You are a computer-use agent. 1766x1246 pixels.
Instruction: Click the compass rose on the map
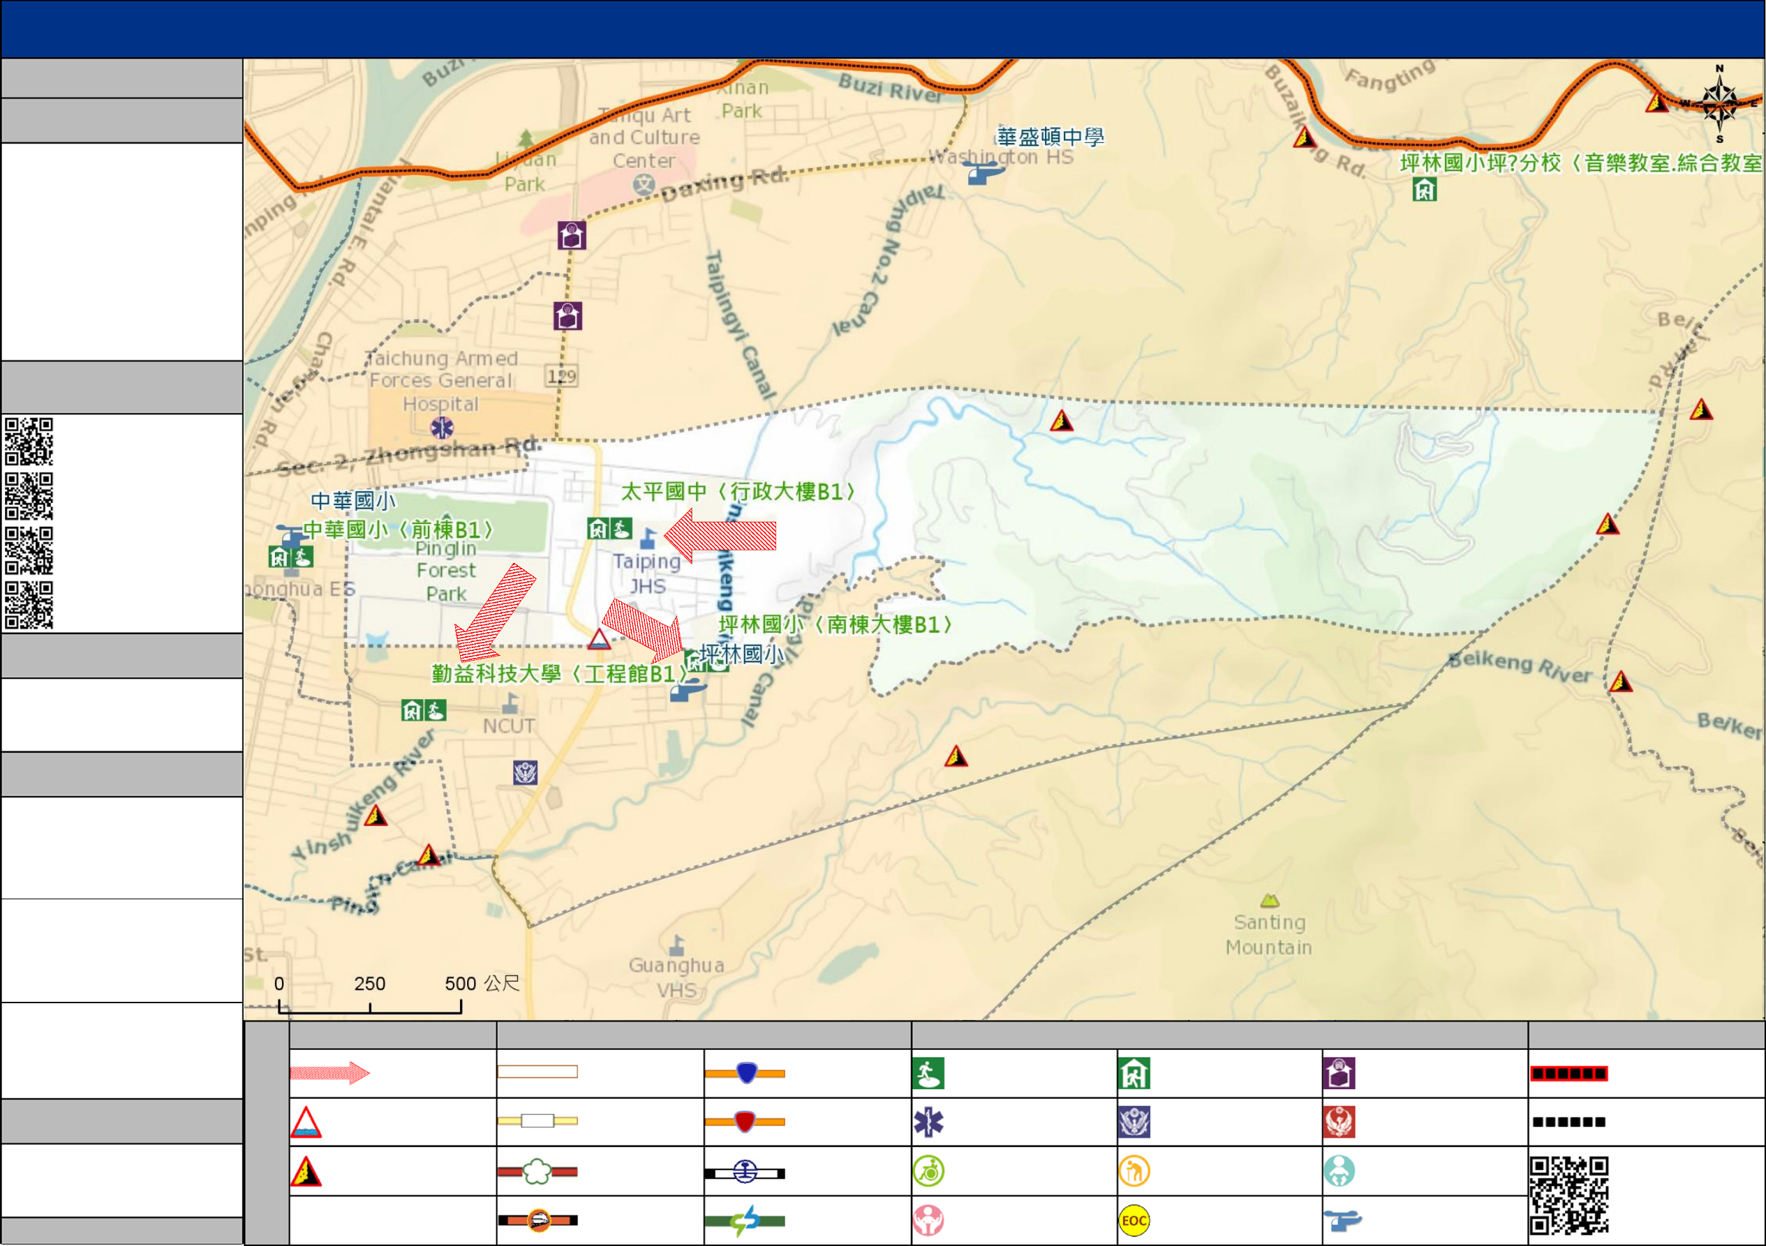(x=1719, y=104)
